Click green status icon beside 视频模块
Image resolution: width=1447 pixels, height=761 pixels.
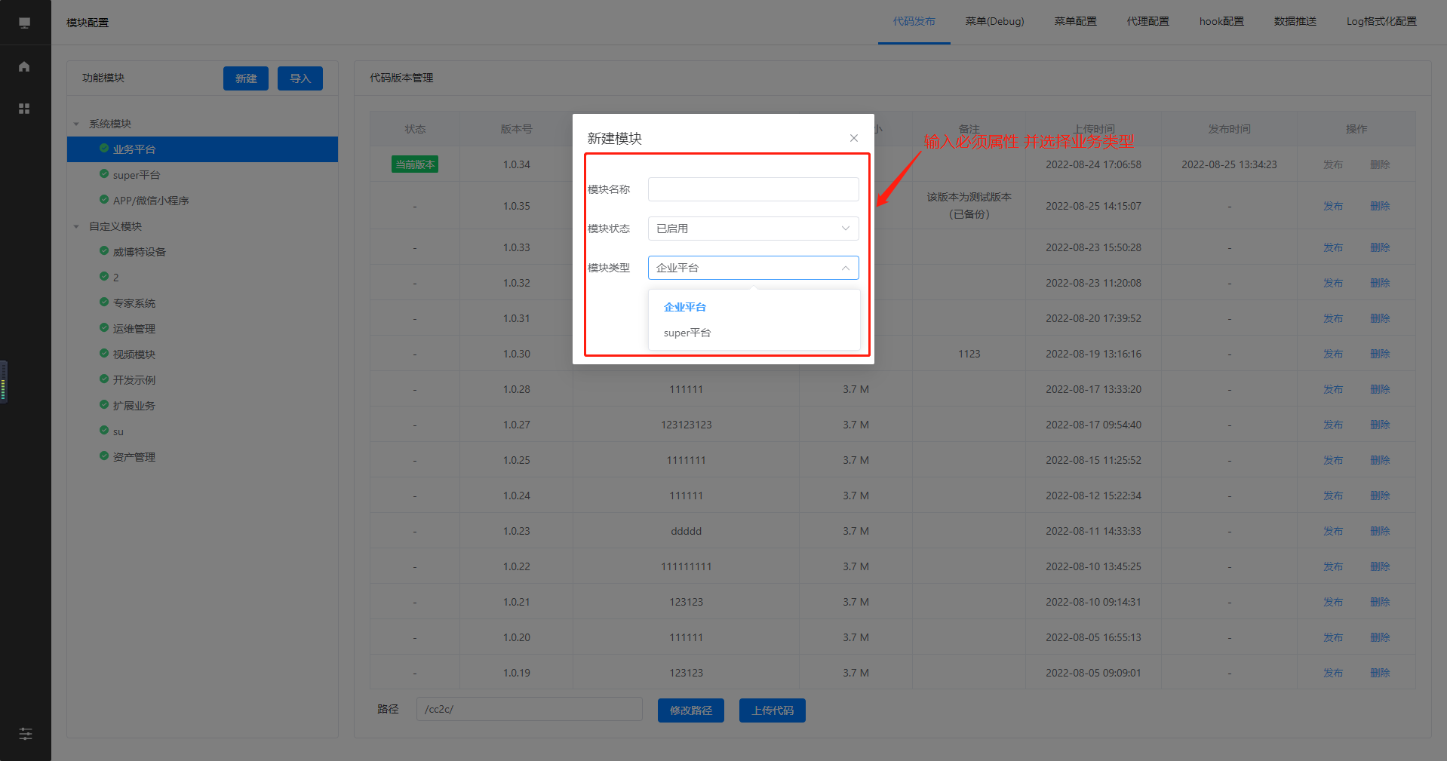tap(104, 354)
